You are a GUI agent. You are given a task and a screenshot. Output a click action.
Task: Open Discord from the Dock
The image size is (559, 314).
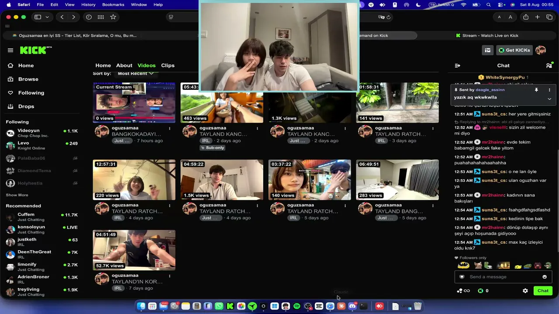352,306
